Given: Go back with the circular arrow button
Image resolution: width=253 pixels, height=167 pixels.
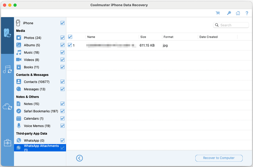Looking at the screenshot, I should [80, 158].
